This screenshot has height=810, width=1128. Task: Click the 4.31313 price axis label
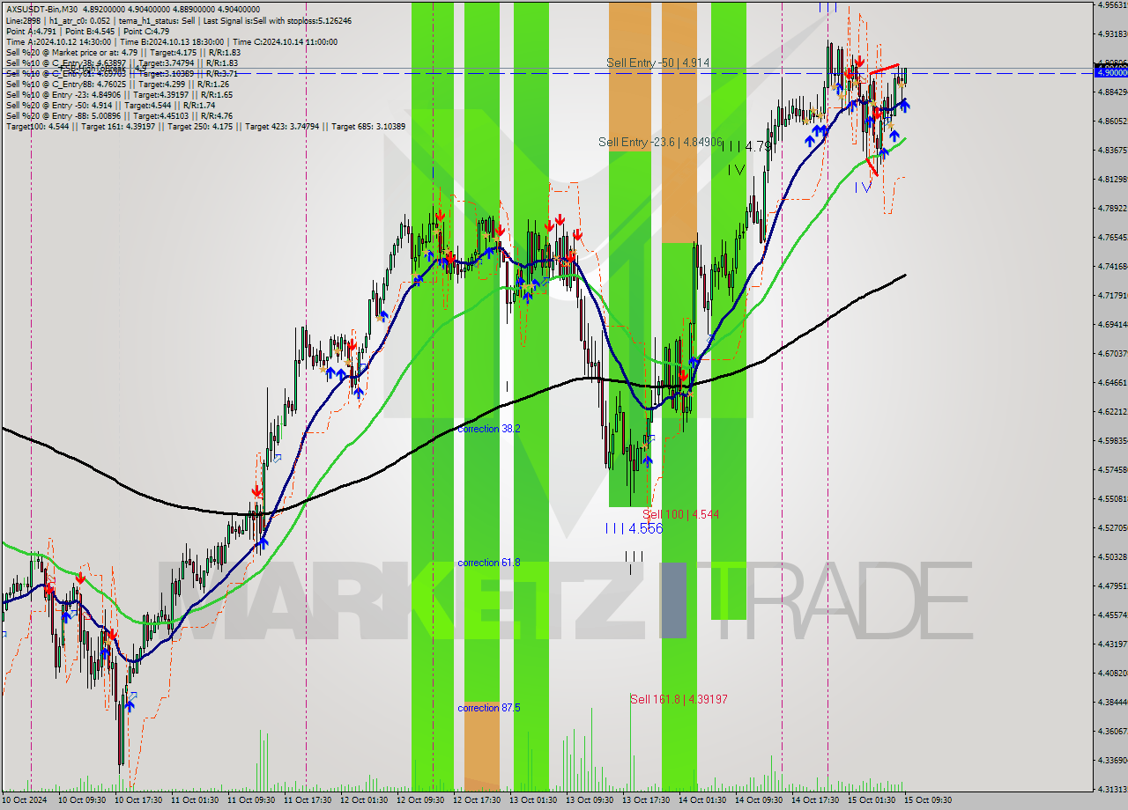click(x=1112, y=789)
